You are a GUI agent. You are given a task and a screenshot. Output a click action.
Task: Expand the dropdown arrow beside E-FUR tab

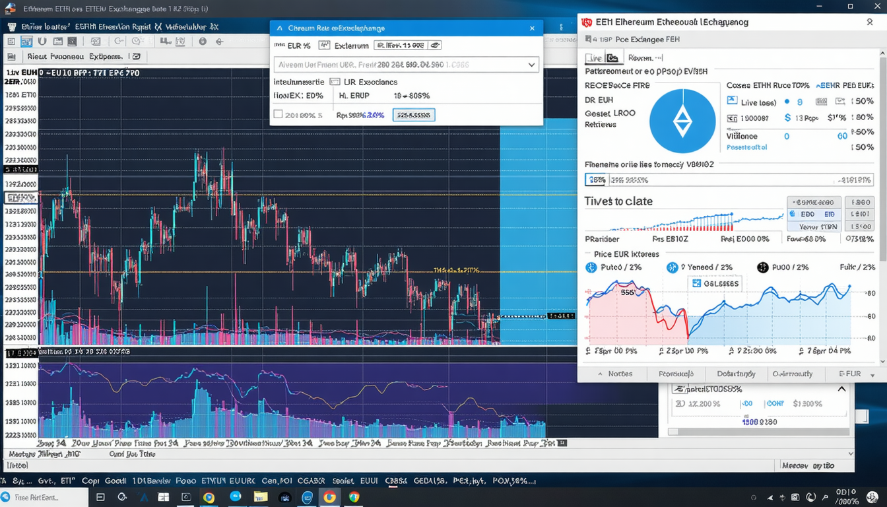click(x=873, y=374)
